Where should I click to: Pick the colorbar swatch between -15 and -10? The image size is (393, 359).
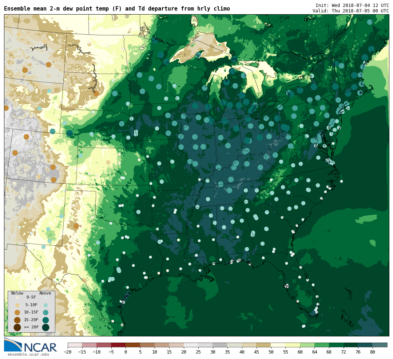(x=89, y=345)
